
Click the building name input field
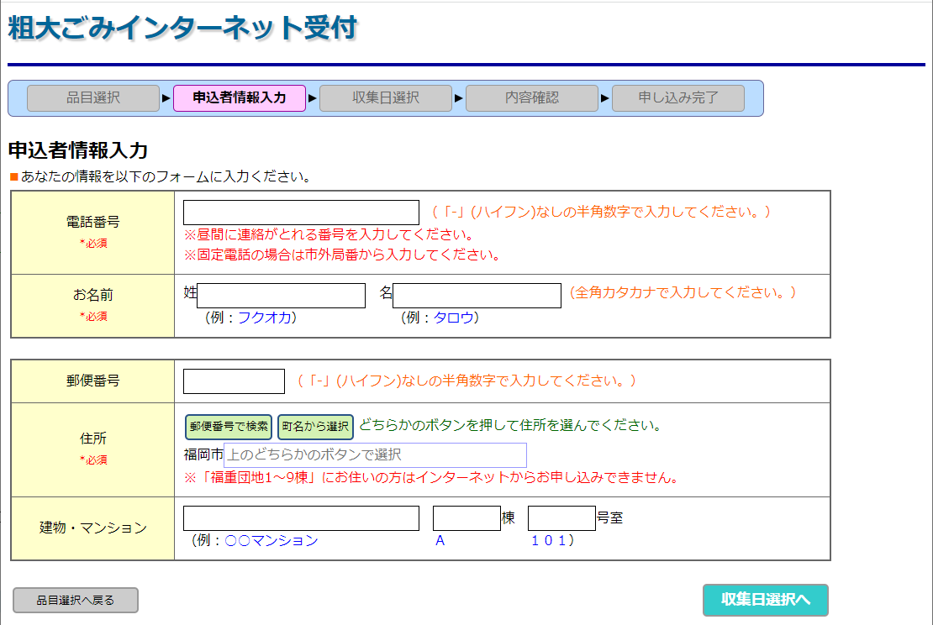click(301, 518)
